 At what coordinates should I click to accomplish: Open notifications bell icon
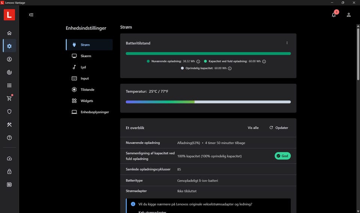point(334,15)
